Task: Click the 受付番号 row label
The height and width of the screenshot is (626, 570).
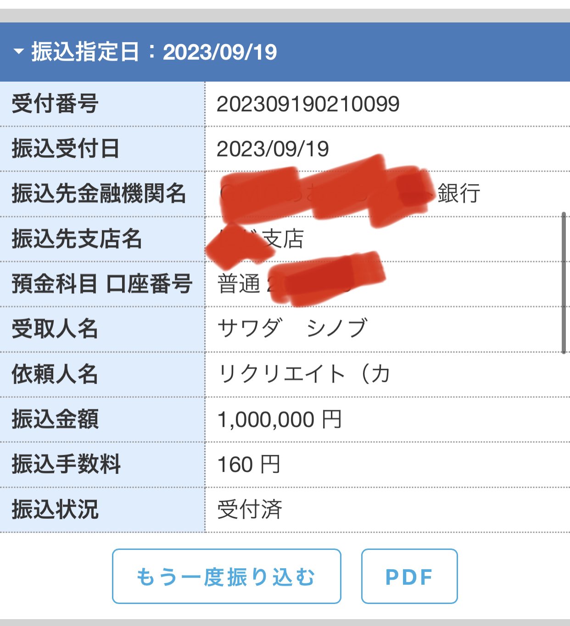Action: point(55,104)
